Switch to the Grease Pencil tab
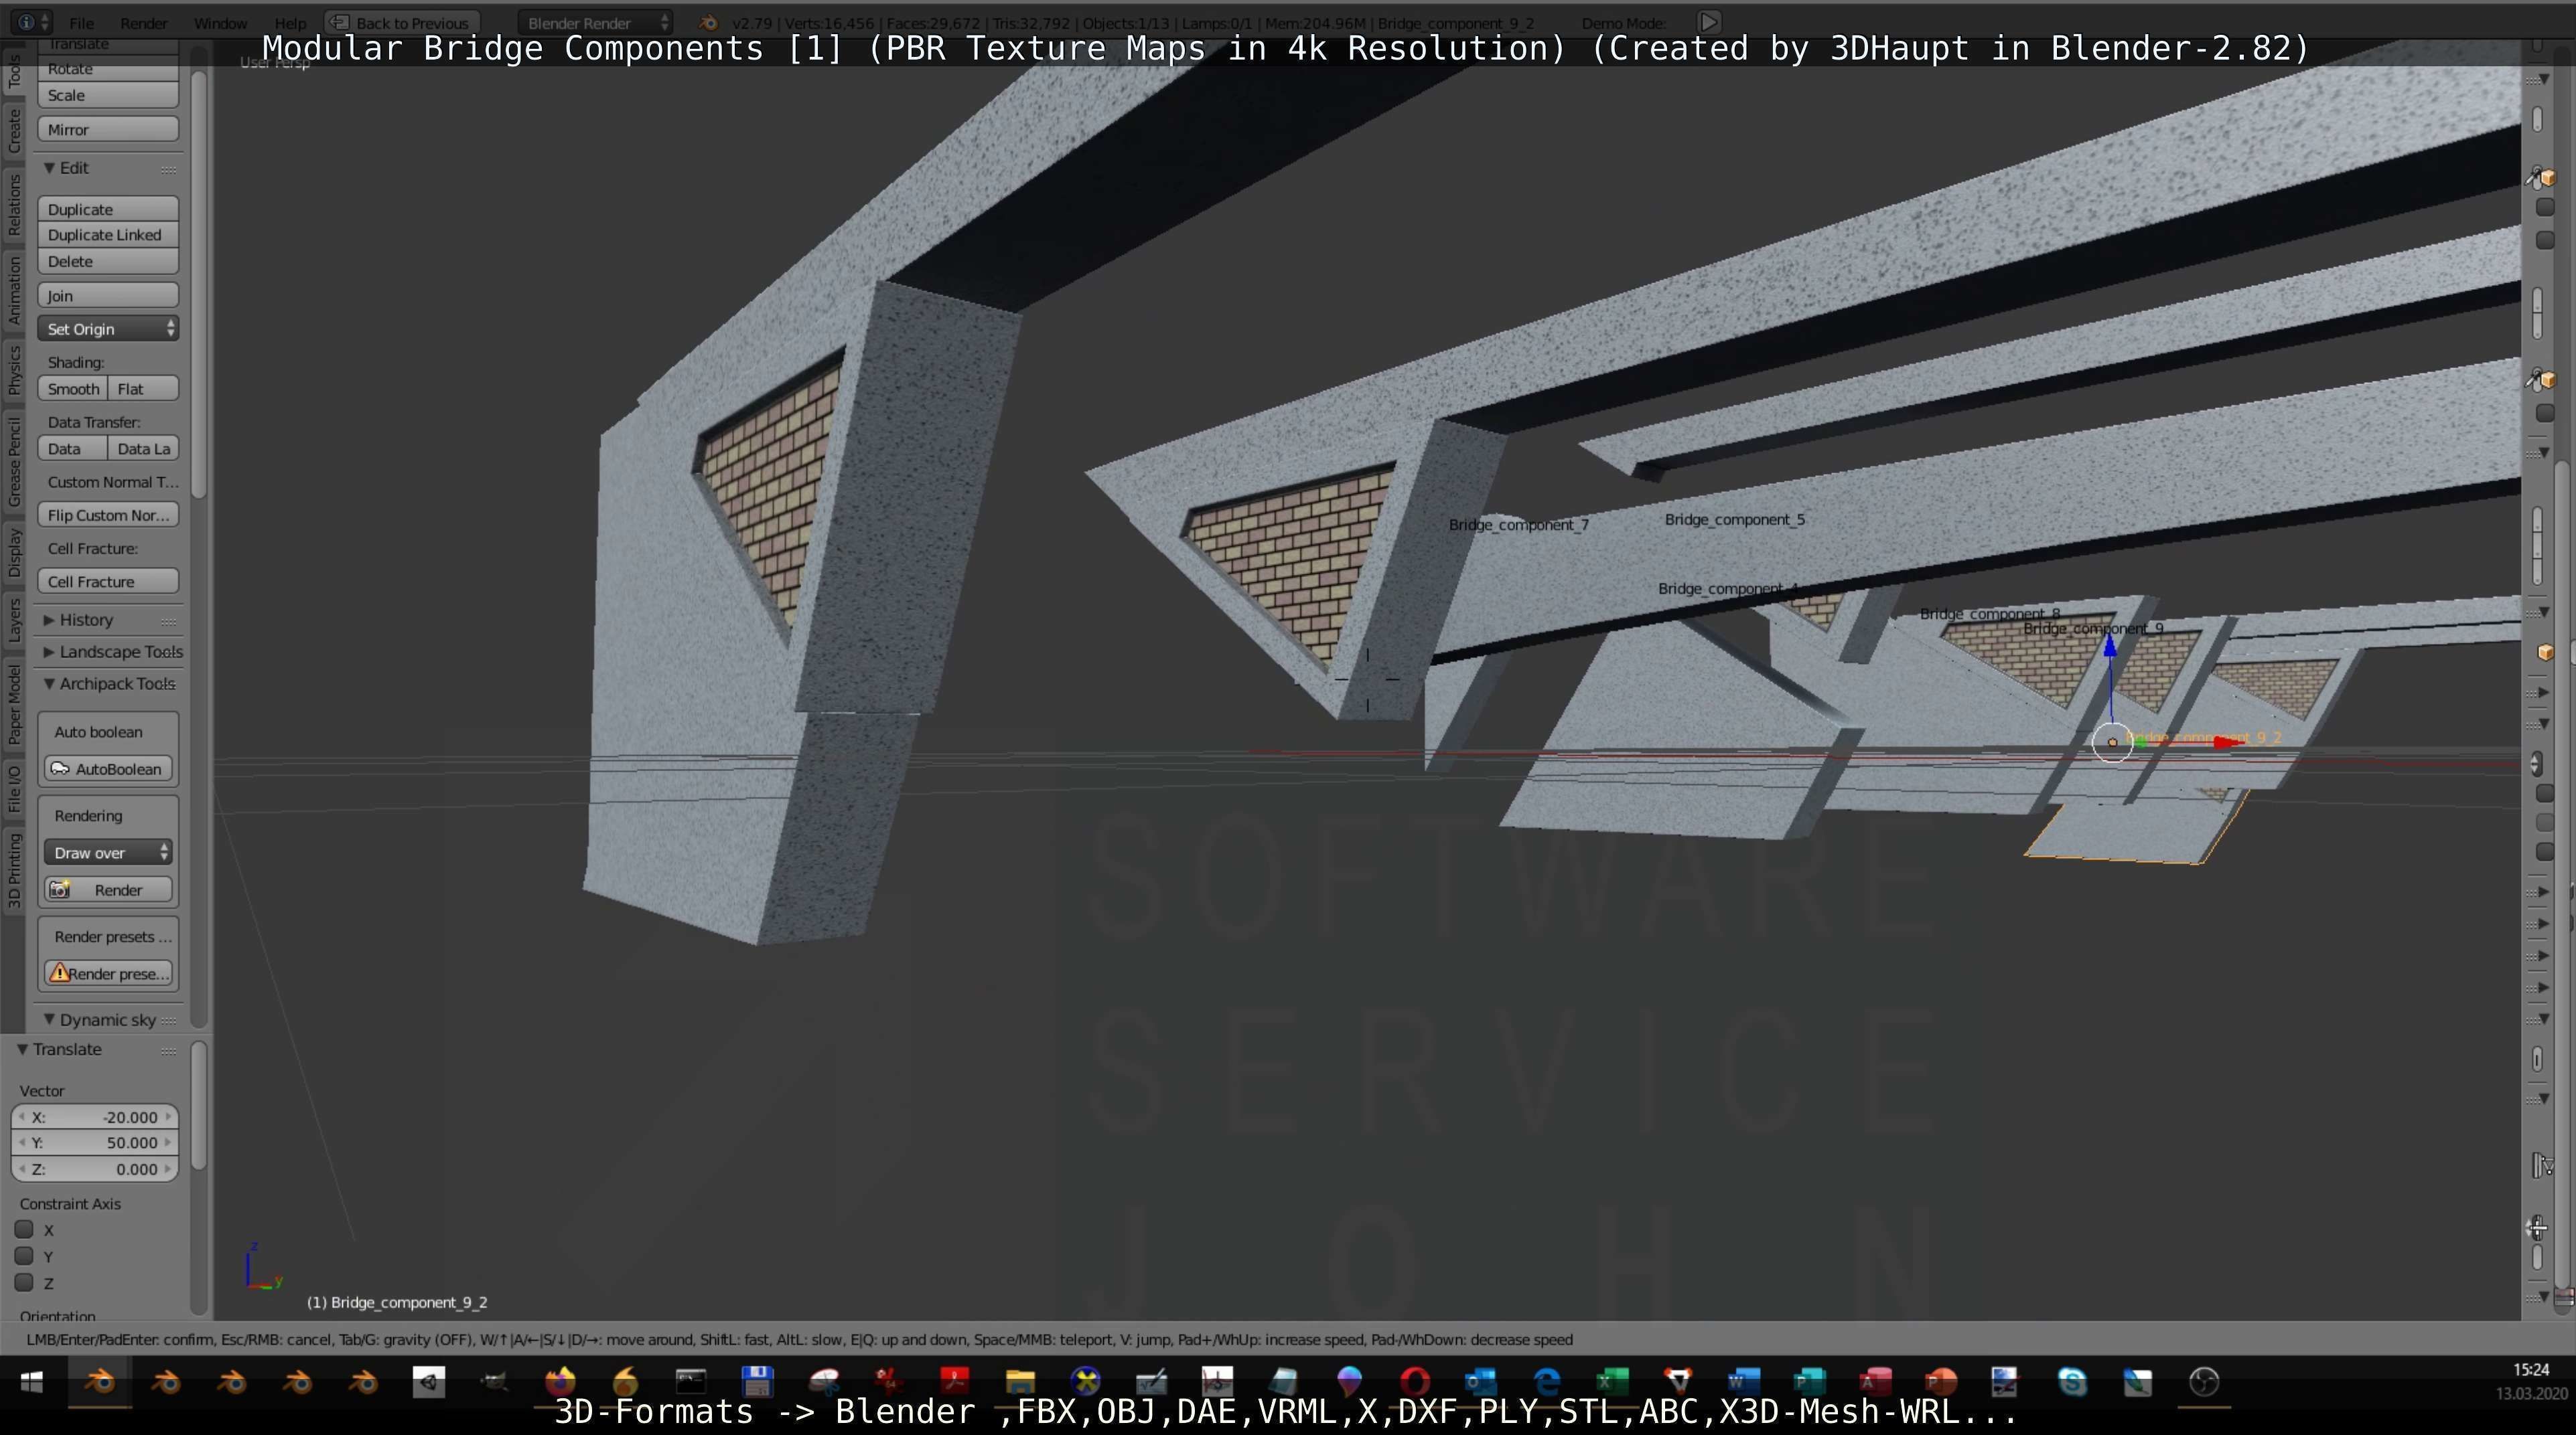The height and width of the screenshot is (1435, 2576). click(14, 462)
